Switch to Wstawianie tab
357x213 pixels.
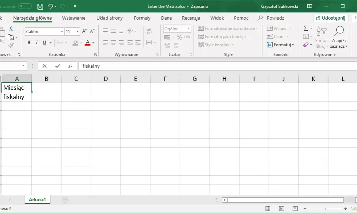[x=74, y=18]
